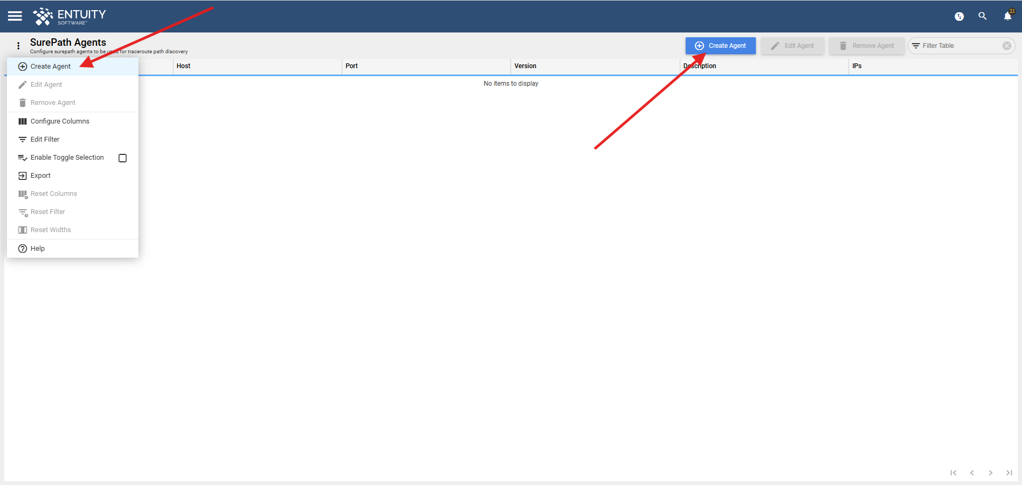Open the hamburger main menu

(x=15, y=16)
